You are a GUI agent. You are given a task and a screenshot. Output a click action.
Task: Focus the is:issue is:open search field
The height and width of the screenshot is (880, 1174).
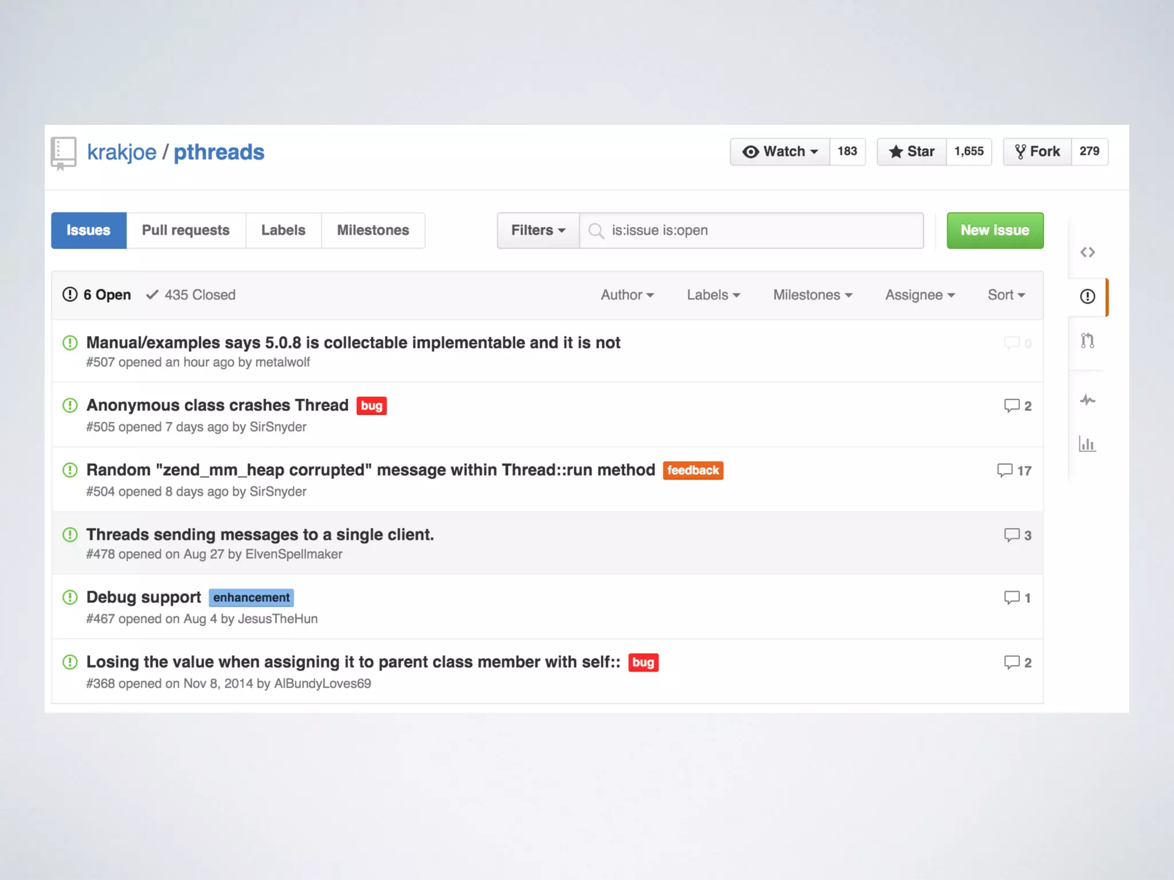point(752,230)
